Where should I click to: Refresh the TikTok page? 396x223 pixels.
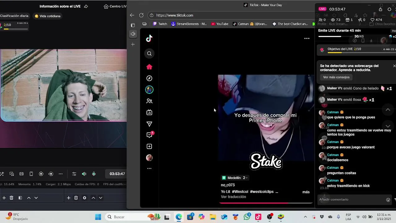click(x=141, y=15)
